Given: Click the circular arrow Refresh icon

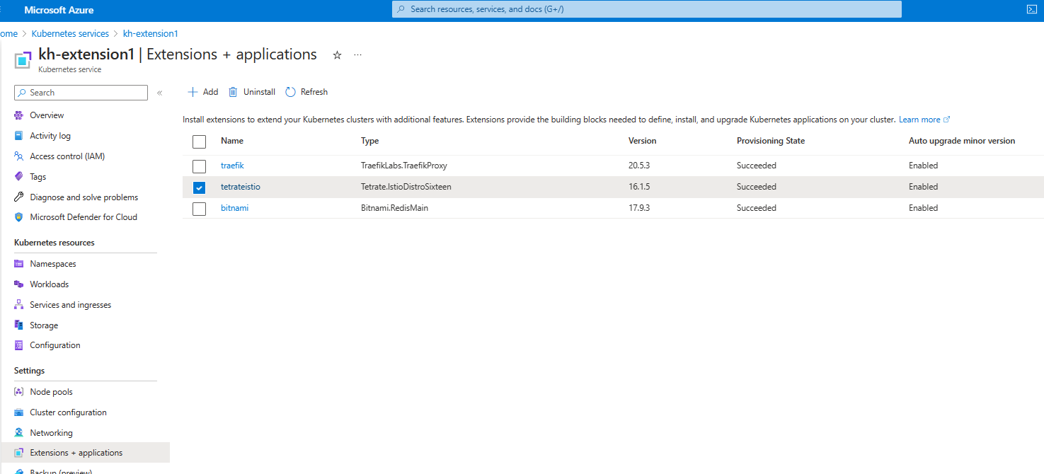Looking at the screenshot, I should 290,92.
